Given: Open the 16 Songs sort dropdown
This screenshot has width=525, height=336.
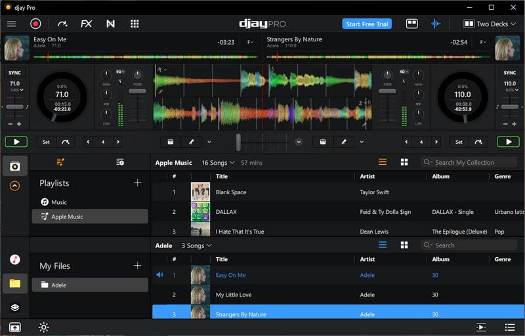Looking at the screenshot, I should pos(218,163).
